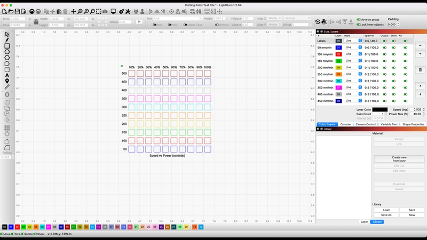Toggle Output for the 100 mm/min layer
427x240 pixels.
click(385, 54)
